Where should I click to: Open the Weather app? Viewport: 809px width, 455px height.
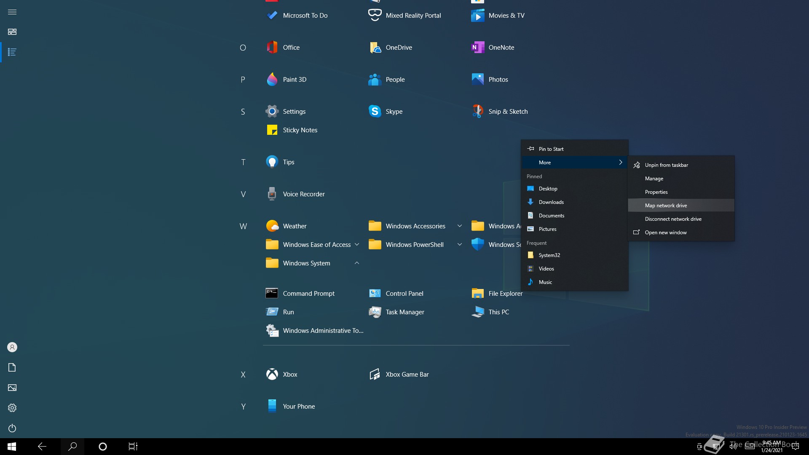coord(287,226)
